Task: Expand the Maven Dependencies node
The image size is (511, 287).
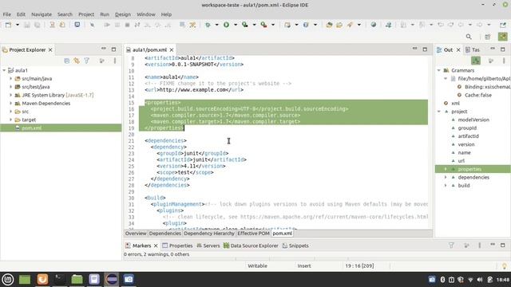Action: 10,103
